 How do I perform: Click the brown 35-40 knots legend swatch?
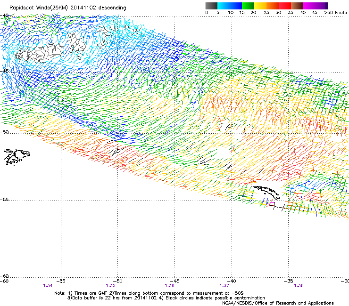click(x=297, y=6)
